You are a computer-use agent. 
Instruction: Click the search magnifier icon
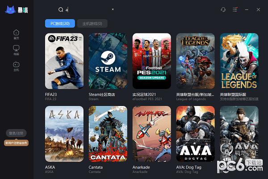(x=61, y=10)
